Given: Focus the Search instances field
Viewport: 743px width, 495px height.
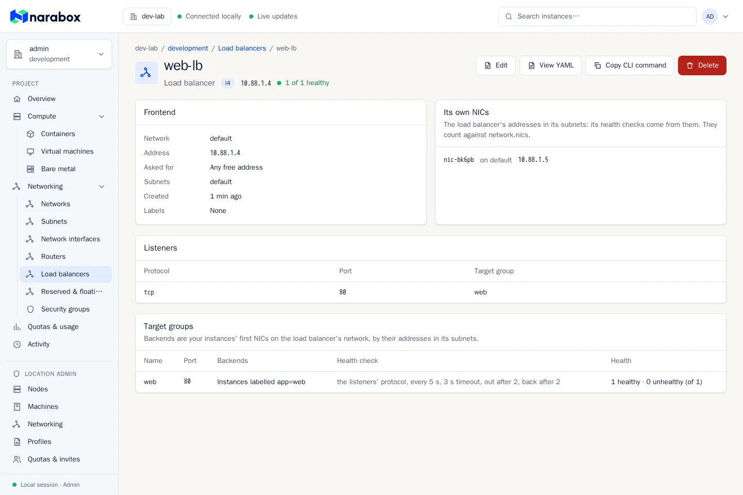Looking at the screenshot, I should tap(597, 16).
